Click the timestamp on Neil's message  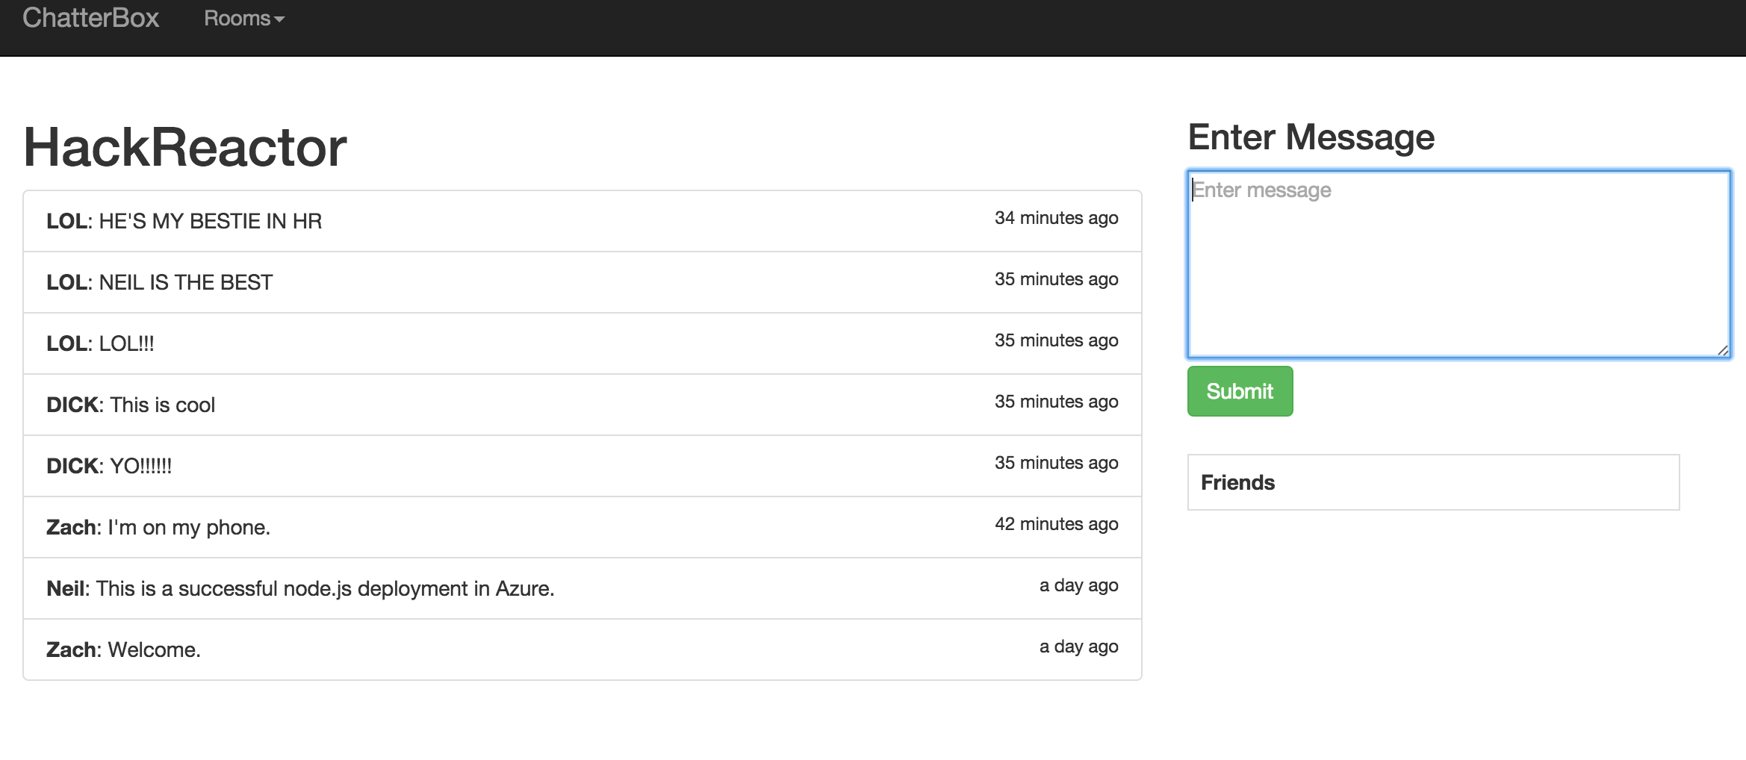(x=1078, y=585)
